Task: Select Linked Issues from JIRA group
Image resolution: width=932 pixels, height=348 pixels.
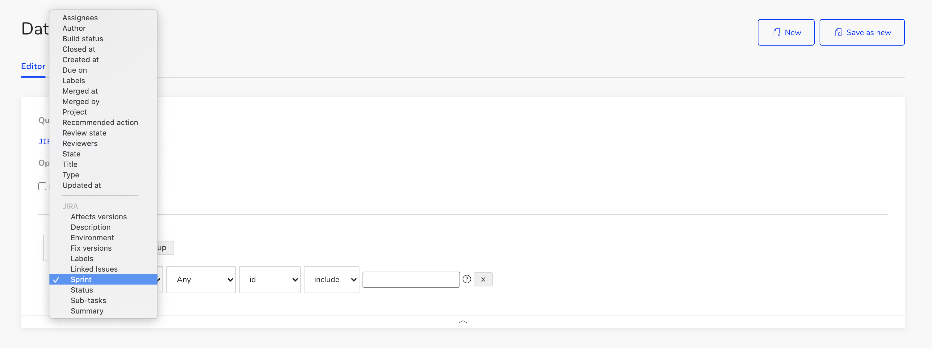Action: 94,269
